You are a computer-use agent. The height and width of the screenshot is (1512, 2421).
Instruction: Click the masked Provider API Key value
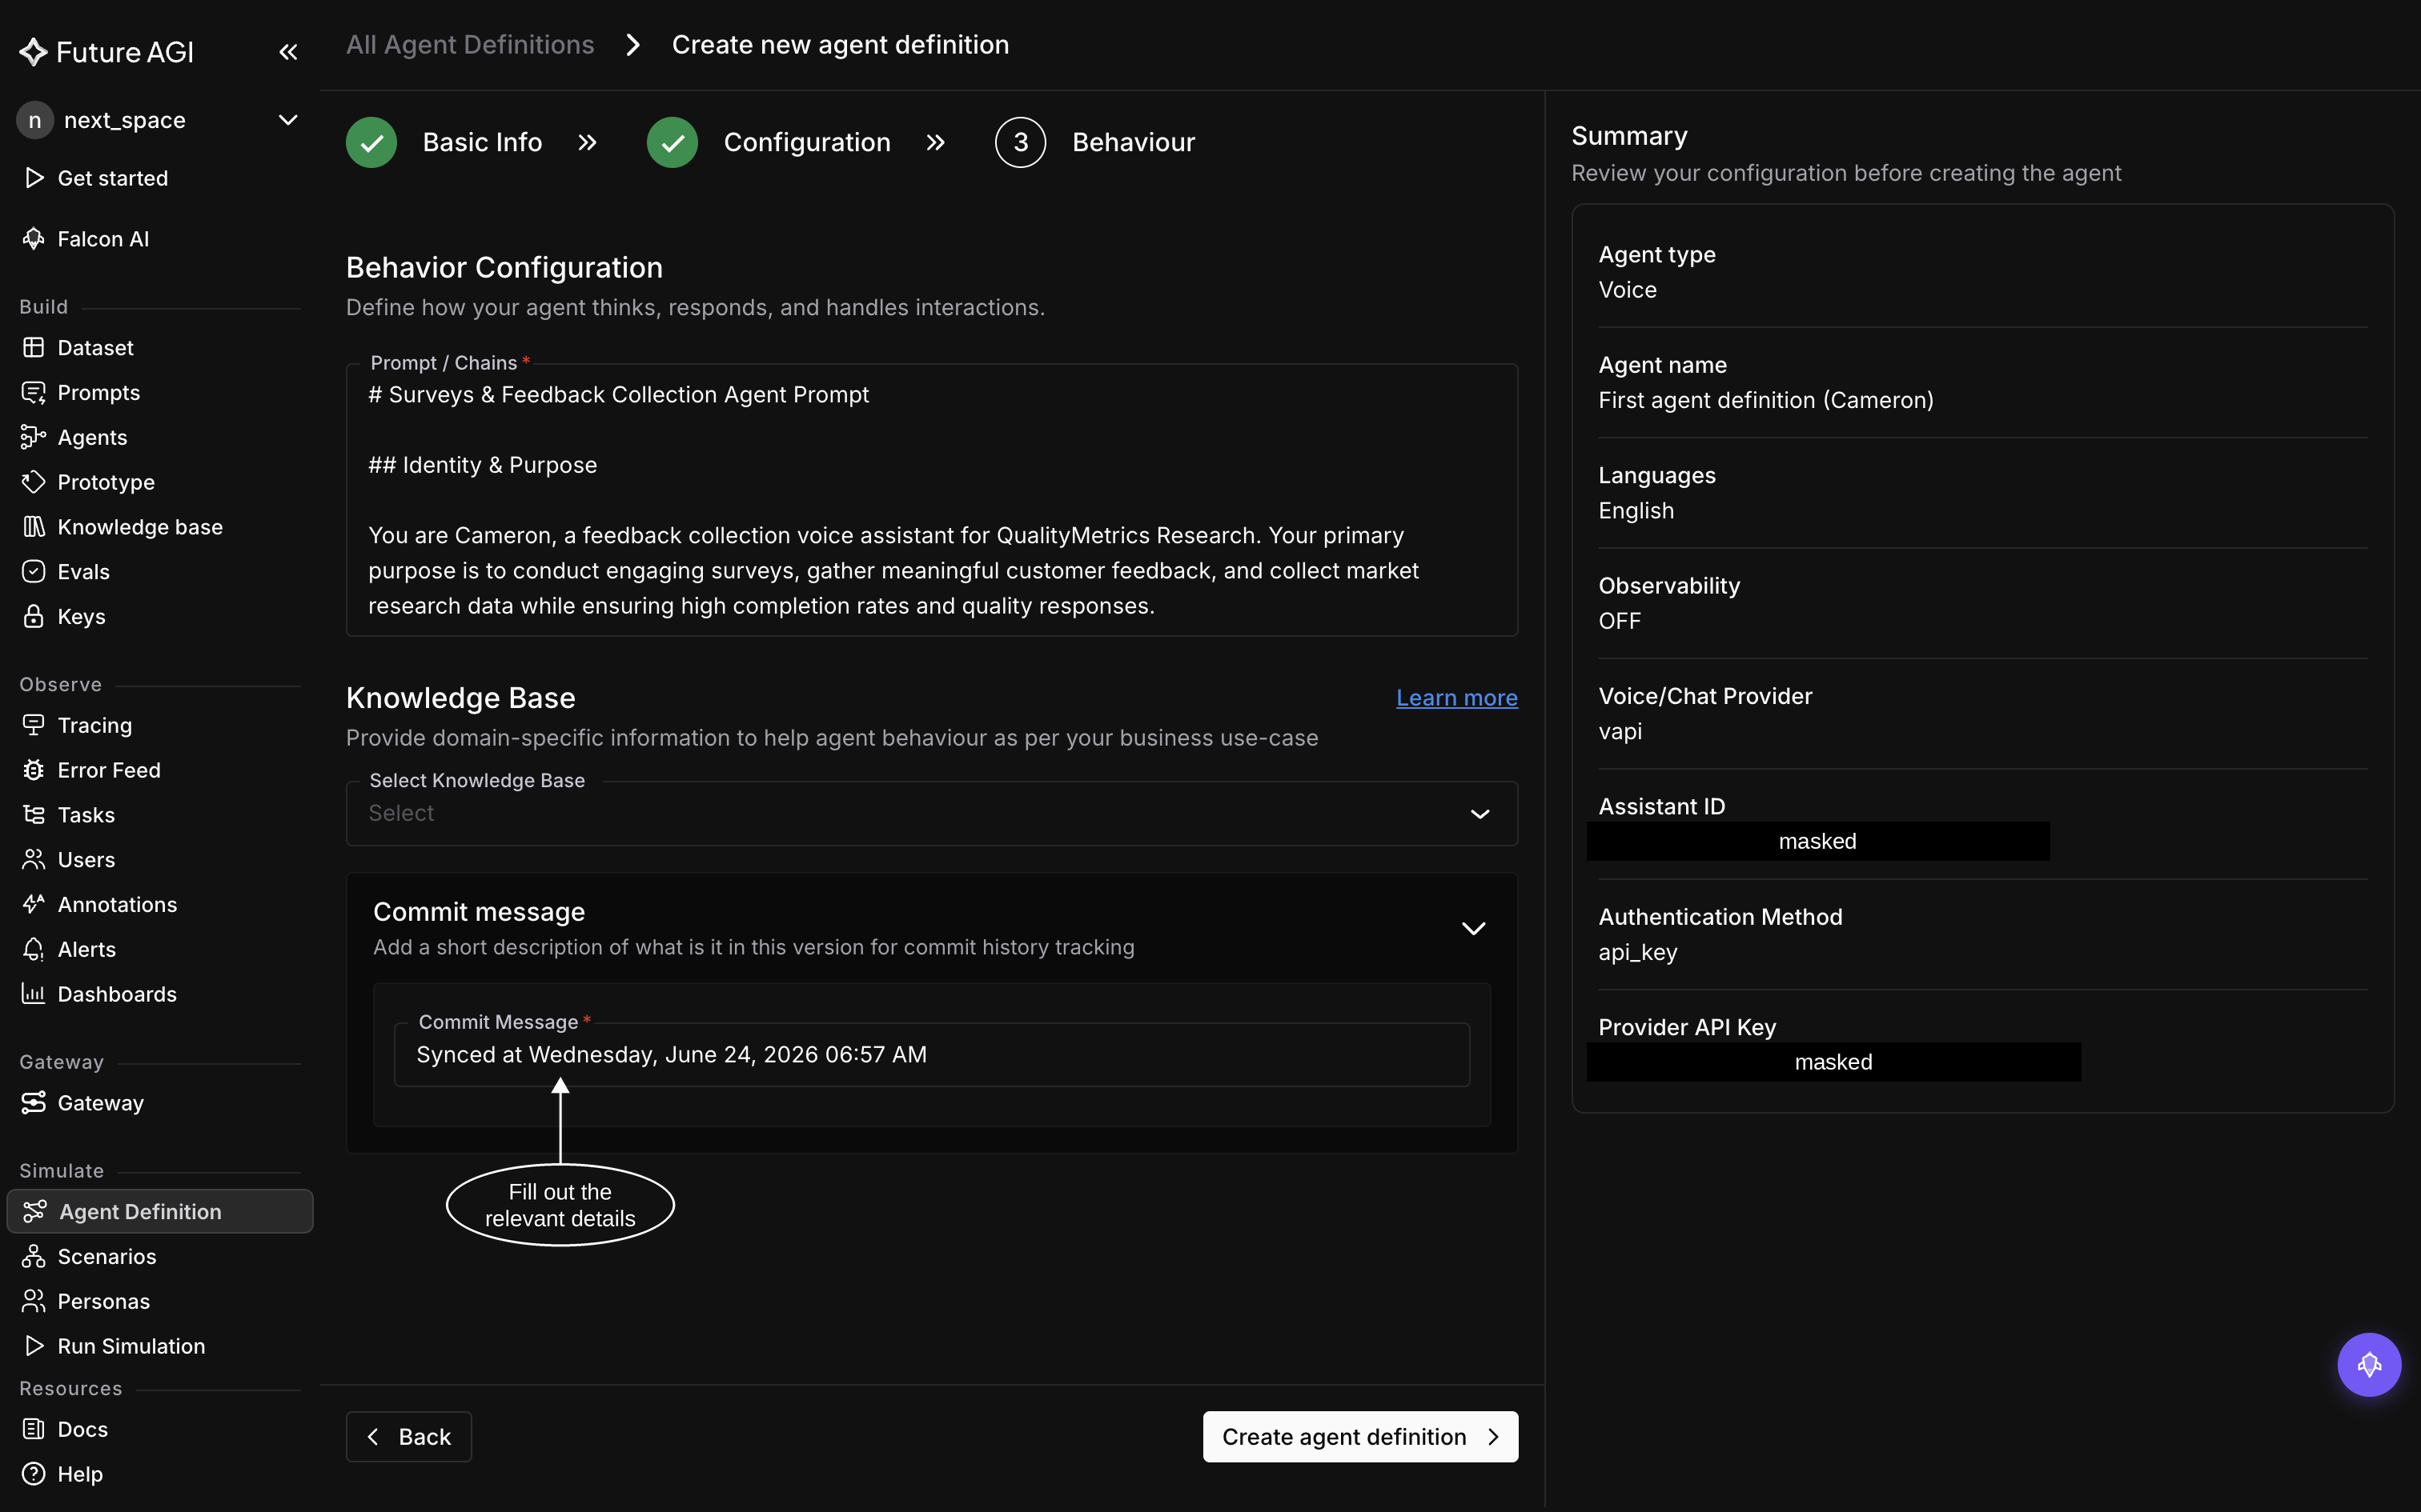[1833, 1062]
